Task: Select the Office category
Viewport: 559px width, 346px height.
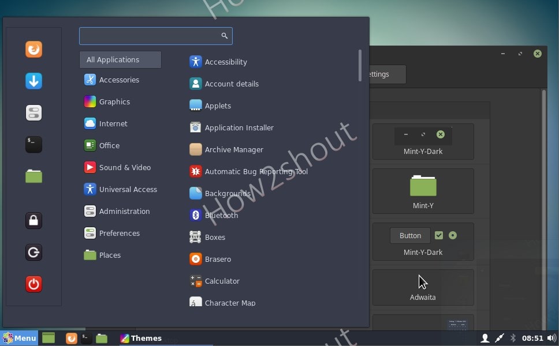Action: (102, 145)
